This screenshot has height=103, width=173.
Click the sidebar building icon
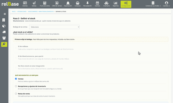tap(4, 20)
